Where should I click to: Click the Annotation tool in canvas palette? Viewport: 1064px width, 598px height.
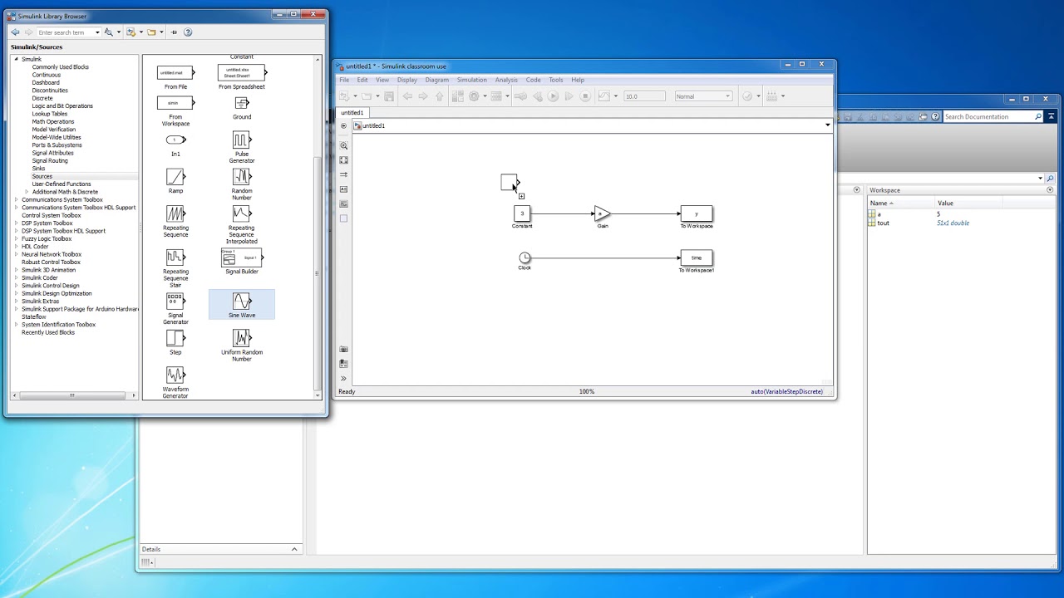click(x=343, y=189)
